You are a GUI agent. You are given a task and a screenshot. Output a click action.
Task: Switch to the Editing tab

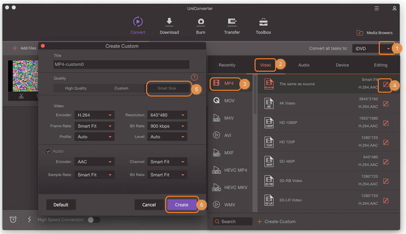pyautogui.click(x=381, y=65)
